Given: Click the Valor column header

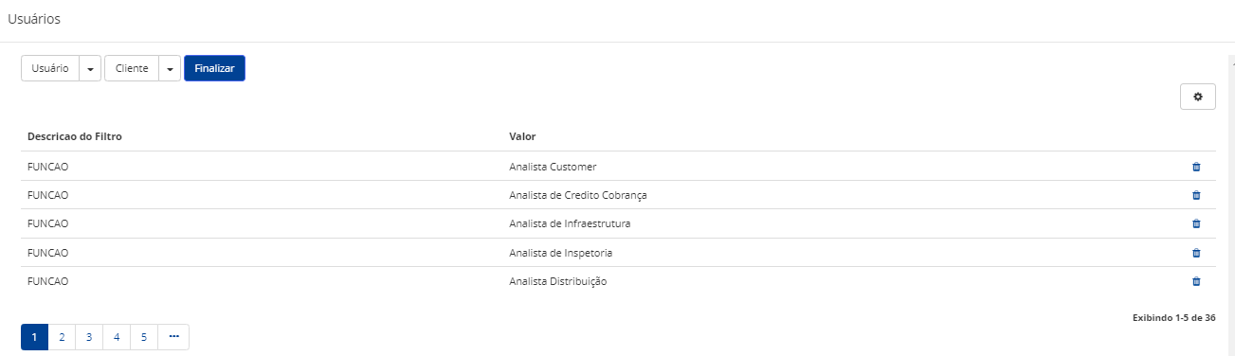Looking at the screenshot, I should 522,137.
